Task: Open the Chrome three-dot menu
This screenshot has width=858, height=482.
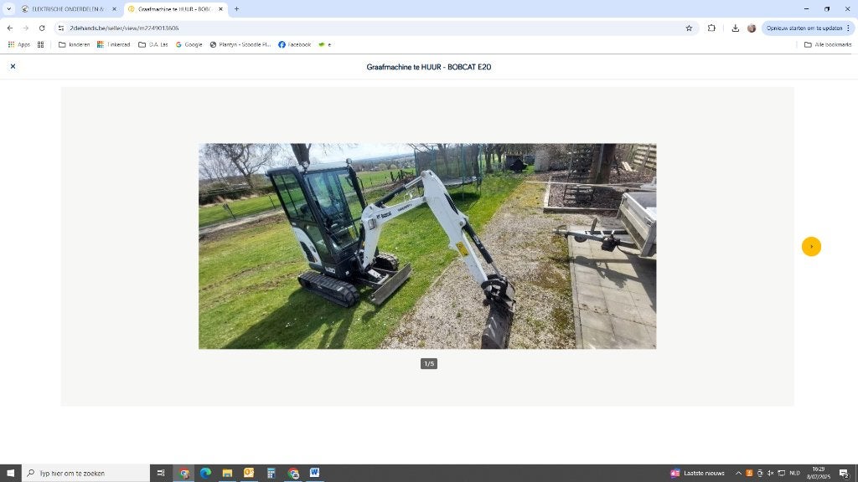Action: tap(848, 28)
